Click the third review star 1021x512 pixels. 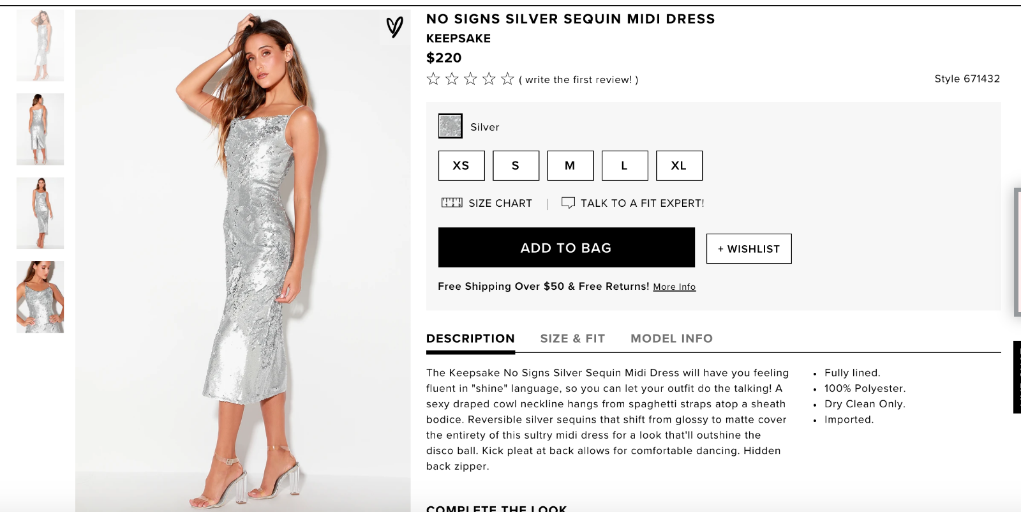click(470, 79)
